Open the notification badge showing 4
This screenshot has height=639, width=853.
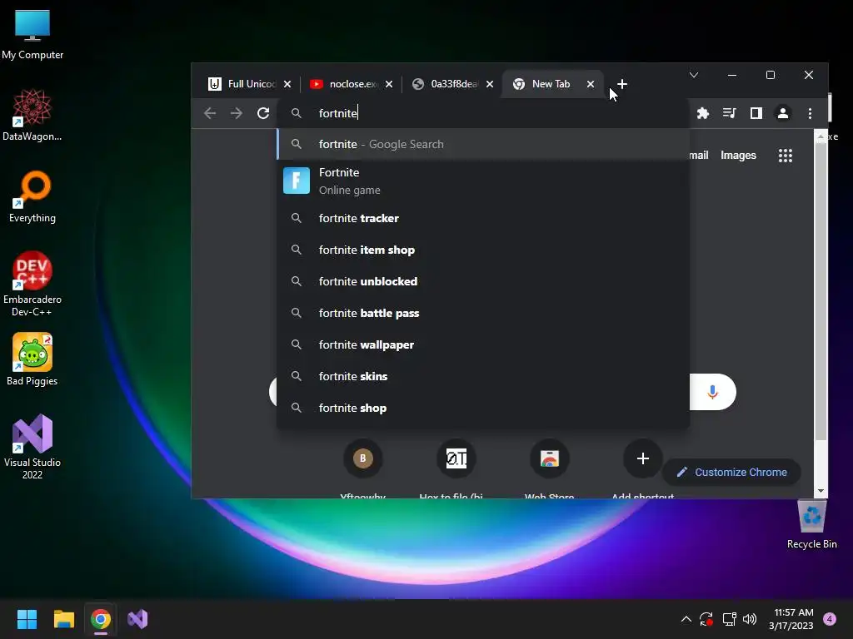tap(830, 619)
